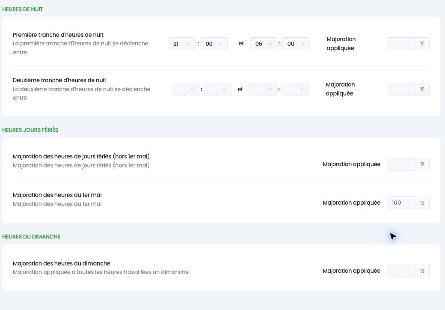Click the Sunday description about 'heures travaillées un dimanche'

101,272
